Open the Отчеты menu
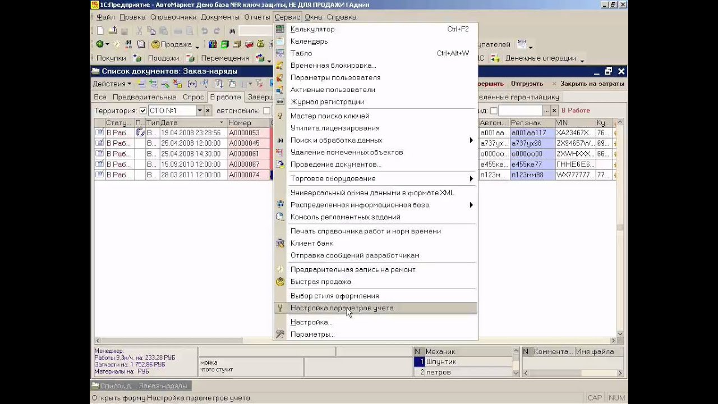The height and width of the screenshot is (404, 718). point(257,17)
